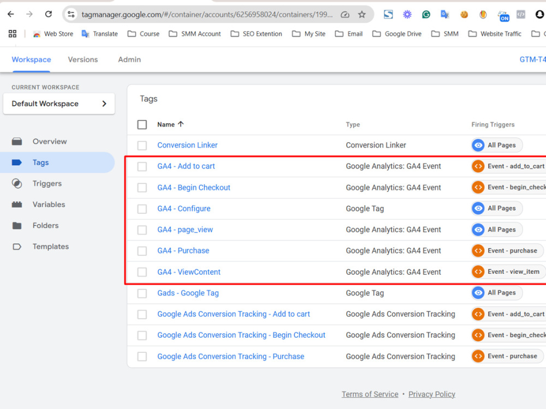This screenshot has height=409, width=546.
Task: Click Event - add_to_cart trigger for GA4 tag
Action: click(508, 166)
